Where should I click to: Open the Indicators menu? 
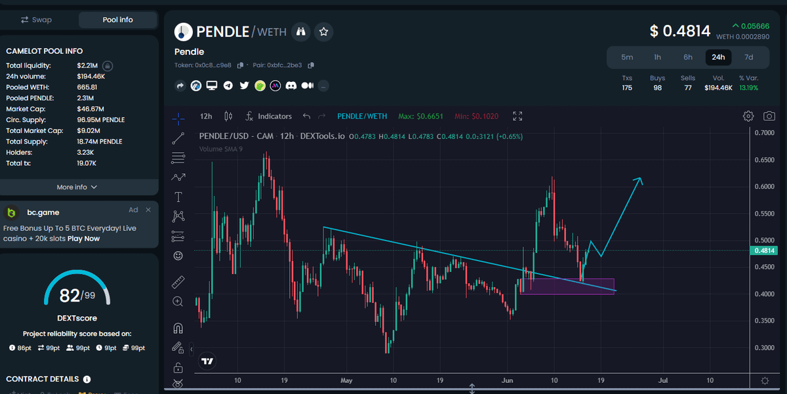pyautogui.click(x=268, y=116)
